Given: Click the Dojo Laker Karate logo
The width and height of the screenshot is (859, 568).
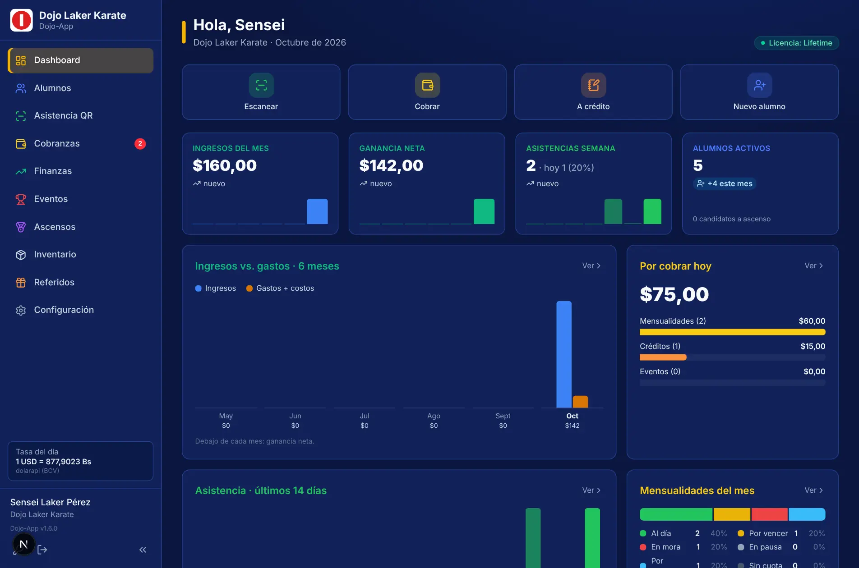Looking at the screenshot, I should [x=21, y=20].
